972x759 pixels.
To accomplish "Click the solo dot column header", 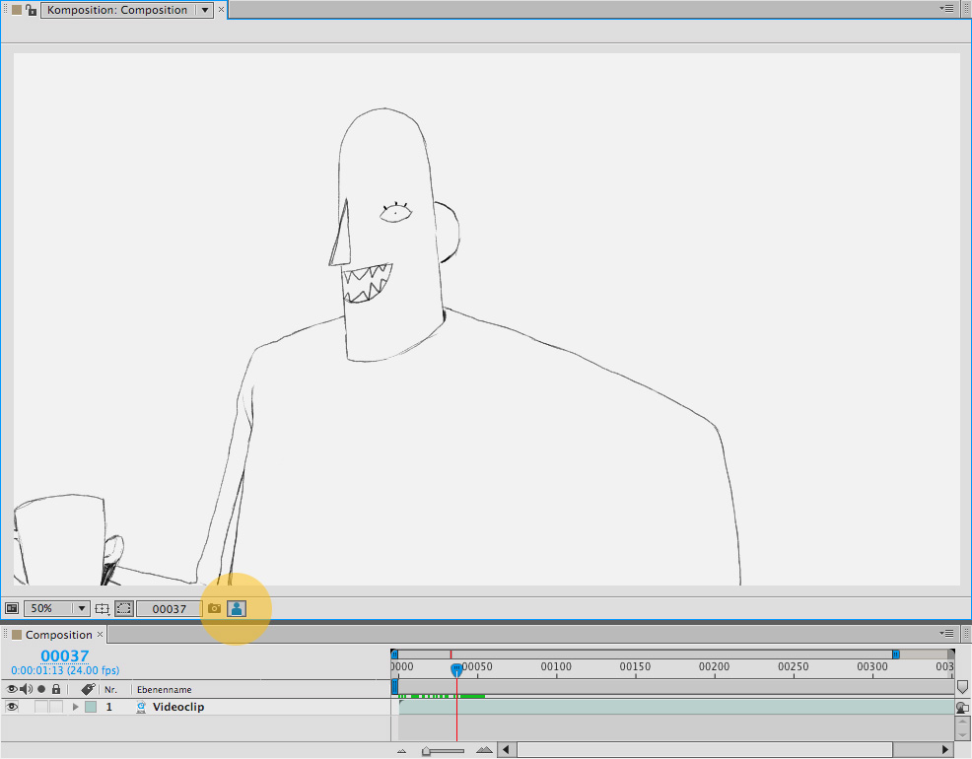I will (41, 689).
